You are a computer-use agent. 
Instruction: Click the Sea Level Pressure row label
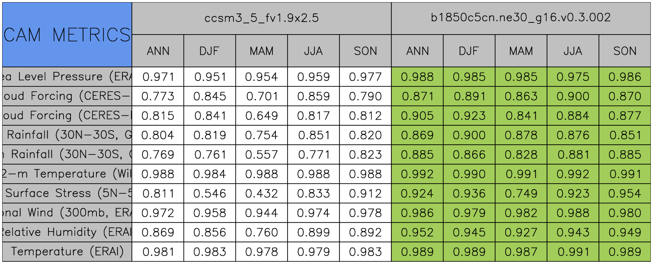[67, 77]
